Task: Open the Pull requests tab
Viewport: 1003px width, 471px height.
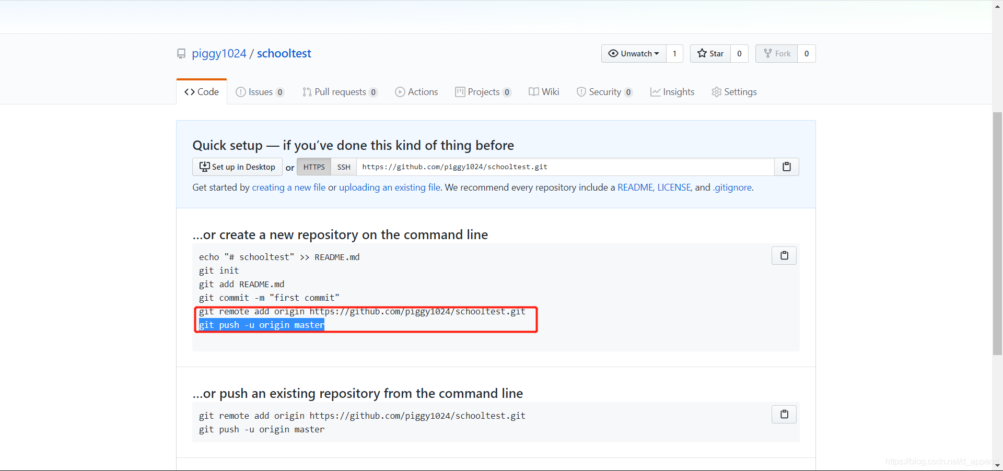Action: [340, 92]
